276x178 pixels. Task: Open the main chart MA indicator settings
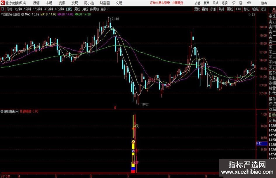pyautogui.click(x=22, y=14)
